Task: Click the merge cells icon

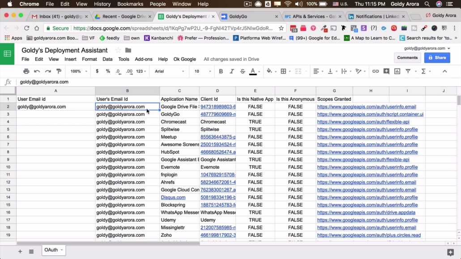Action: [298, 71]
